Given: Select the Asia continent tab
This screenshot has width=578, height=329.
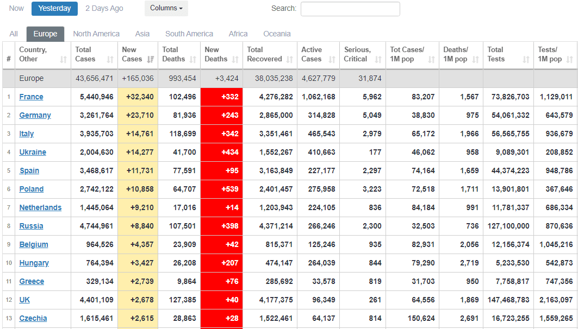Looking at the screenshot, I should click(x=142, y=34).
